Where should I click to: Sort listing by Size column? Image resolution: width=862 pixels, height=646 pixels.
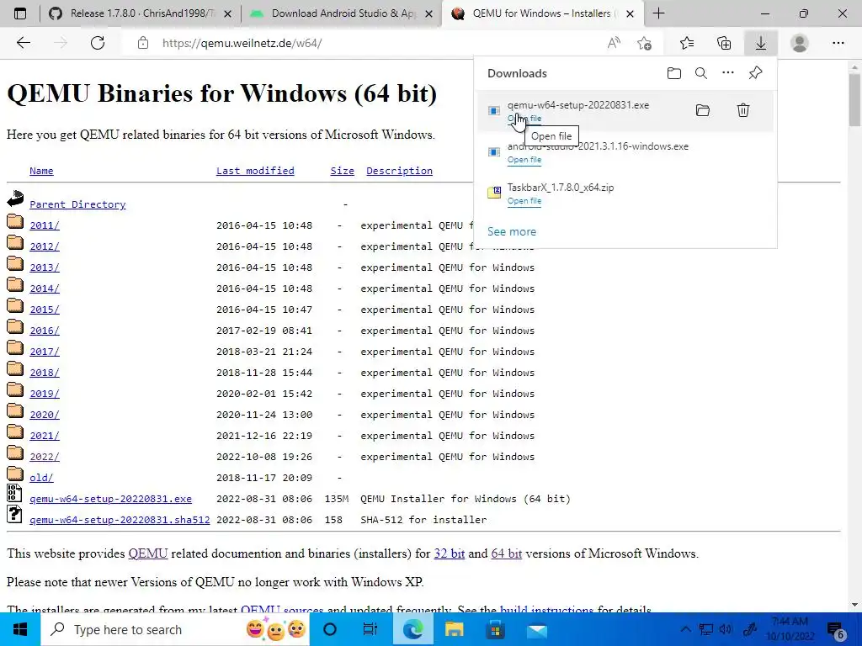coord(342,171)
